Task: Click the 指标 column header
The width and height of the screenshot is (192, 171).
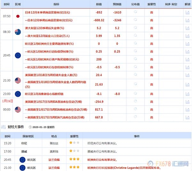Action: (56, 4)
